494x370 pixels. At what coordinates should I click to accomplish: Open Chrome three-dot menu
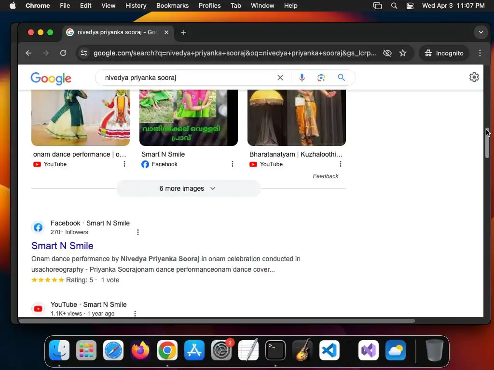(480, 53)
